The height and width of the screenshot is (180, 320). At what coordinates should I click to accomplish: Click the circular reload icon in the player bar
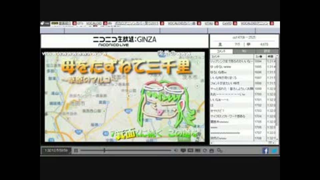[205, 151]
